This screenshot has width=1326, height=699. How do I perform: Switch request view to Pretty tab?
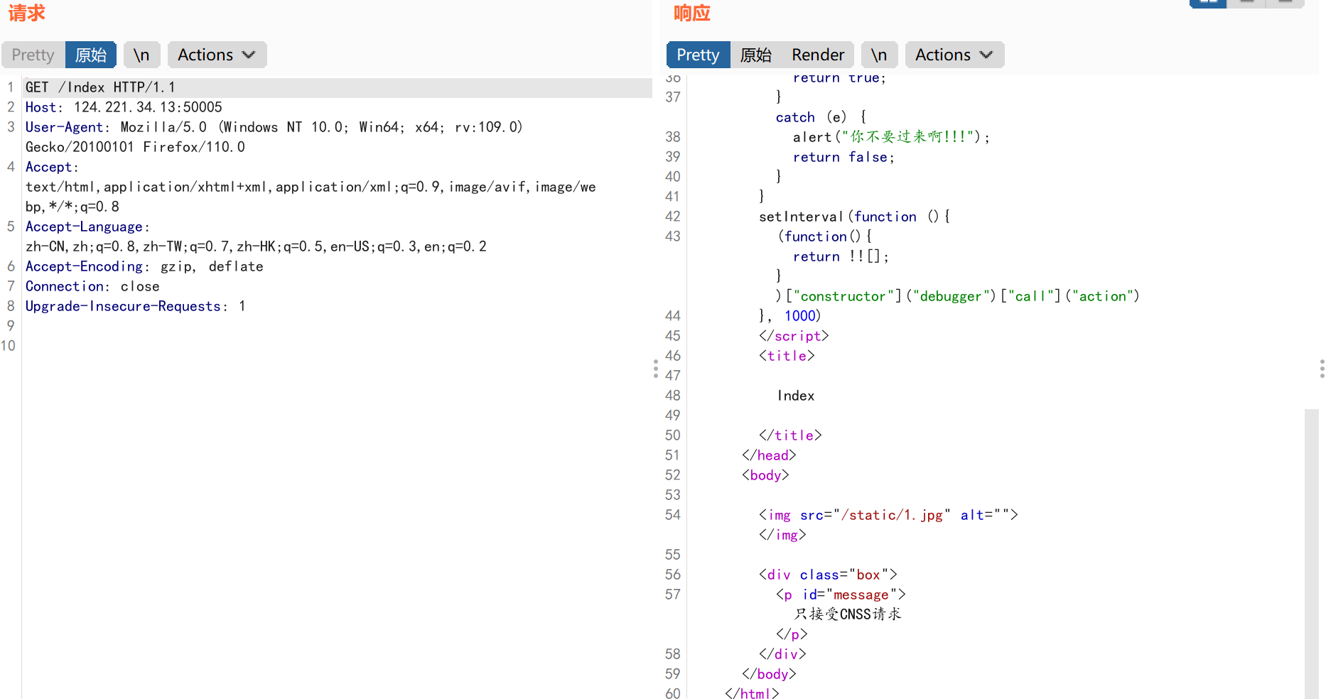[33, 55]
